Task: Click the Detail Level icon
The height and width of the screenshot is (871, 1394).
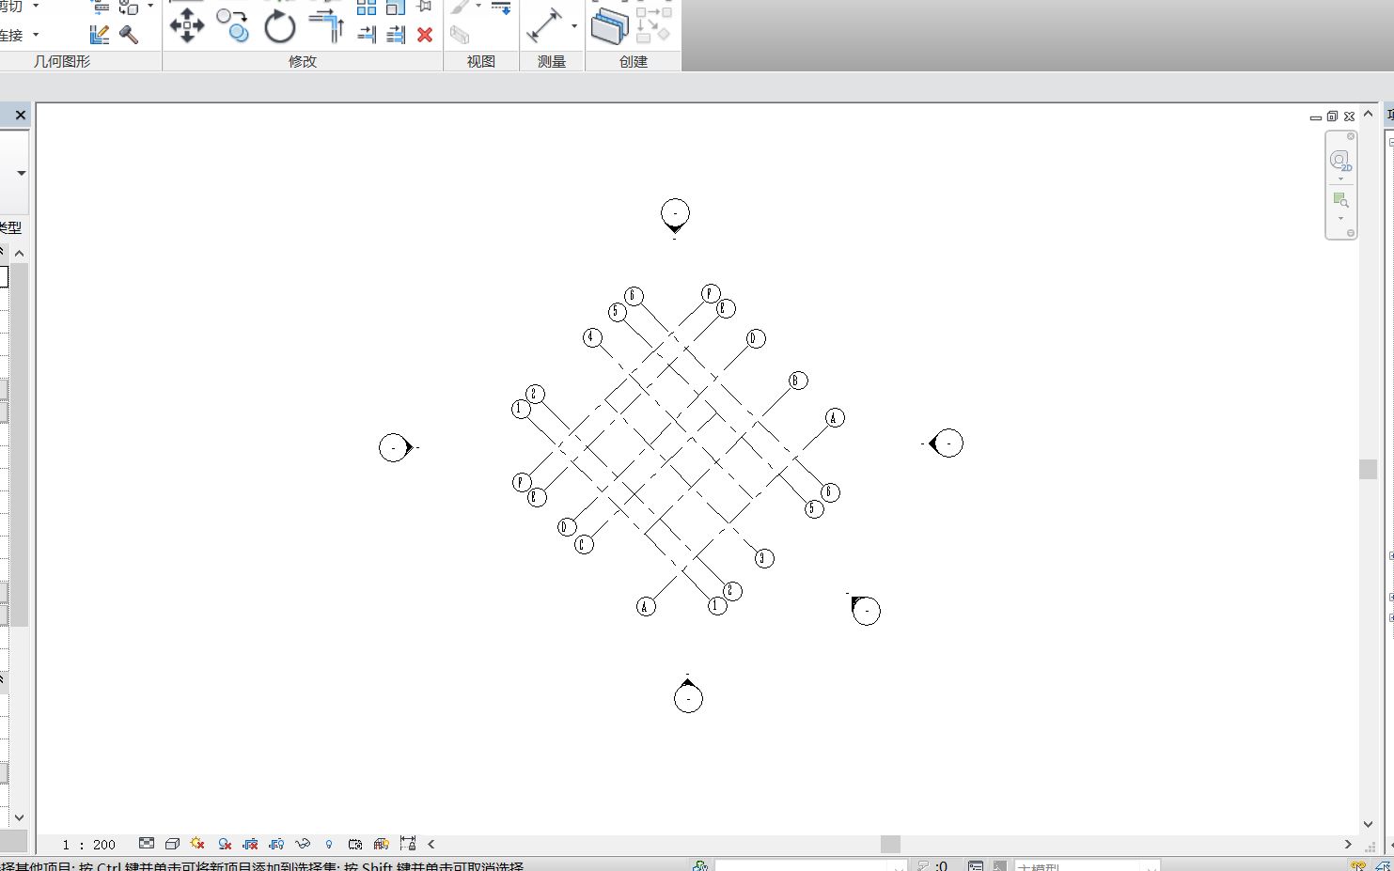Action: 147,844
